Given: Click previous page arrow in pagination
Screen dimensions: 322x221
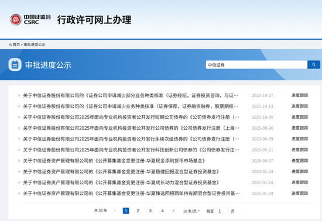Looking at the screenshot, I should [115, 210].
